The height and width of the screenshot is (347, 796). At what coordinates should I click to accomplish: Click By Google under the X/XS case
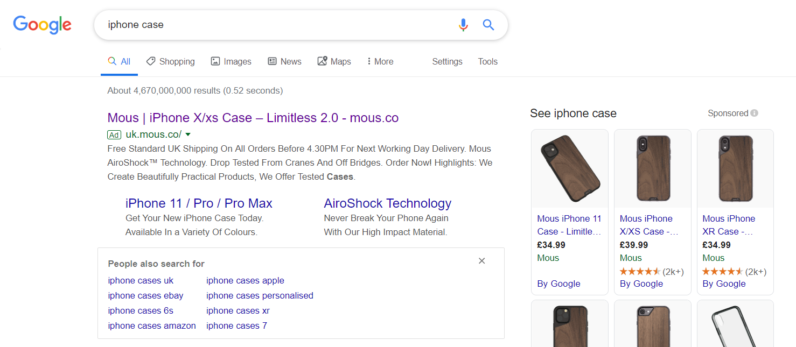(641, 284)
